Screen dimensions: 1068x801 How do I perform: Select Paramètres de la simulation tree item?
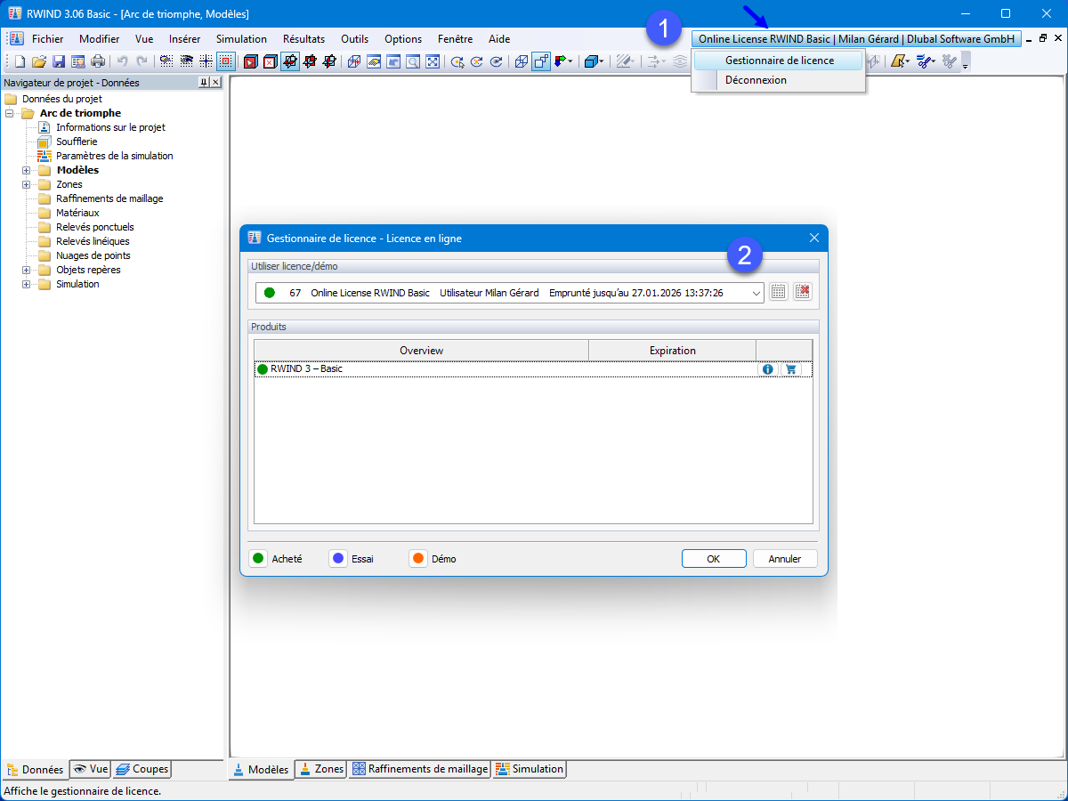click(x=115, y=156)
